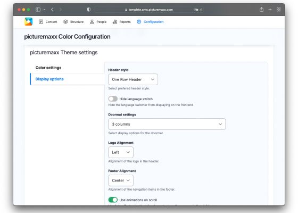
Task: Show the tab overview grid icon
Action: 278,10
